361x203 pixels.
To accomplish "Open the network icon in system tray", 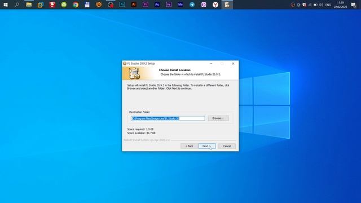I will pos(310,5).
